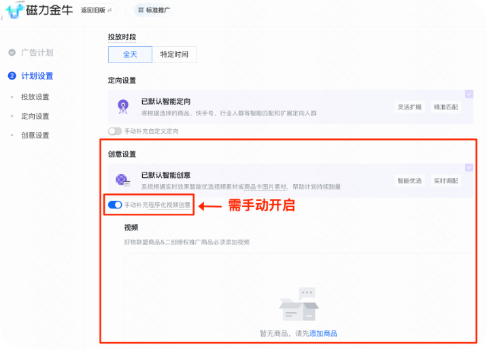
Task: Click the arrows icon in 返回旧版
Action: (x=110, y=10)
